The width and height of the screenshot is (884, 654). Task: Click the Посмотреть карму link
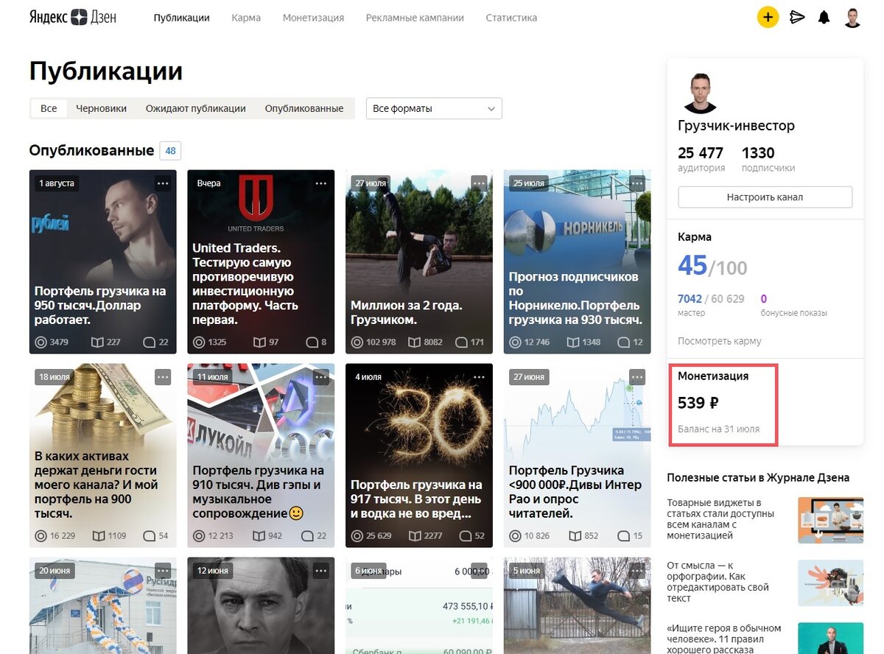point(720,341)
